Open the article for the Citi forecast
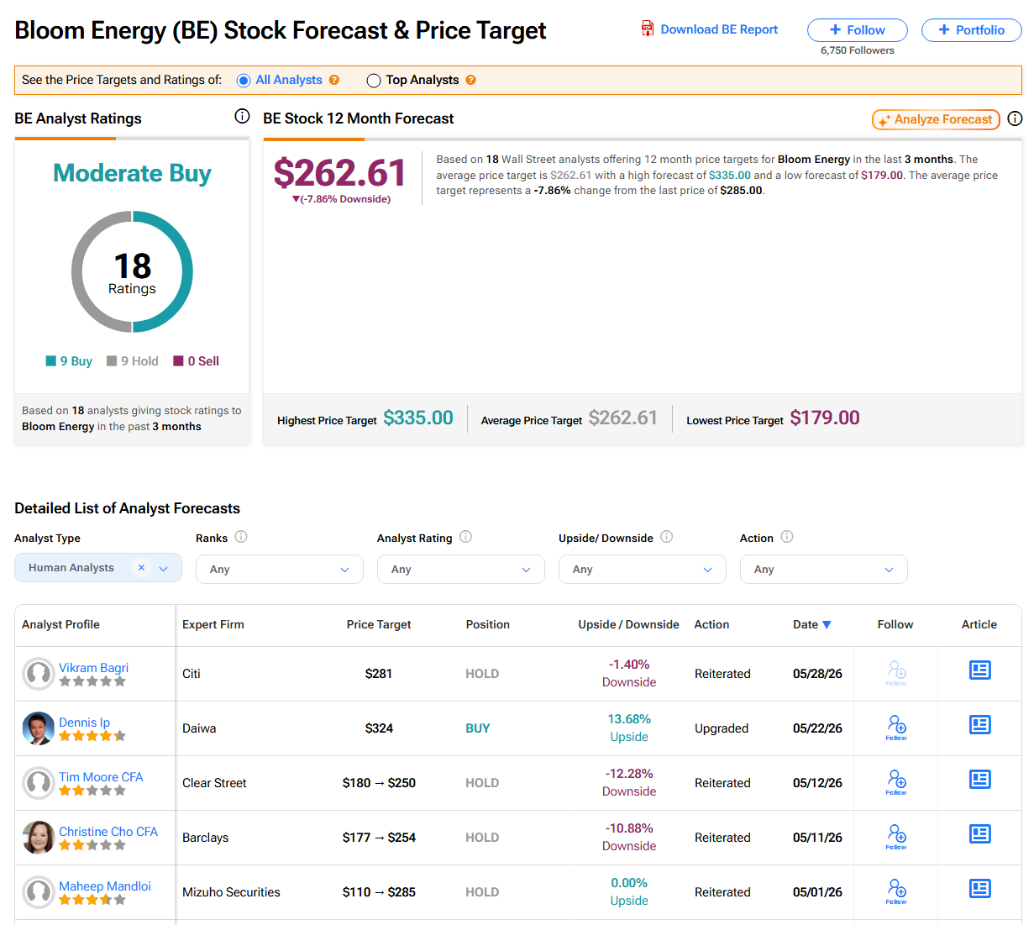Viewport: 1034px width, 925px height. [x=980, y=670]
